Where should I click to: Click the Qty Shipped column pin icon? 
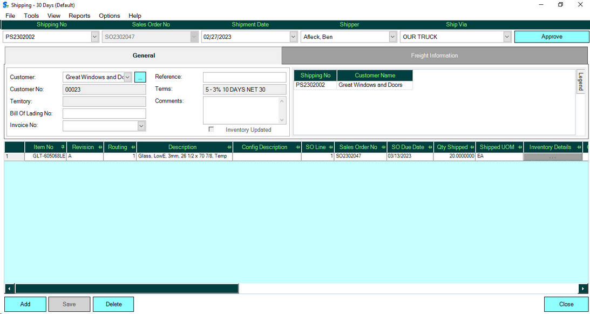pyautogui.click(x=473, y=147)
